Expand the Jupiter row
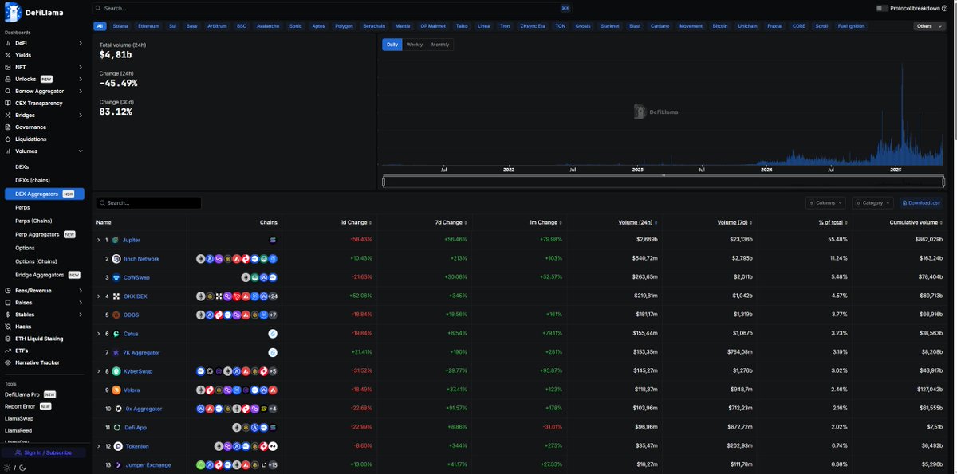 (99, 240)
